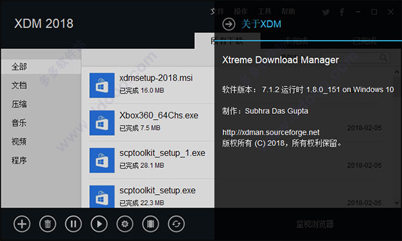This screenshot has height=241, width=402.
Task: Resume downloads with the play icon
Action: click(x=99, y=224)
